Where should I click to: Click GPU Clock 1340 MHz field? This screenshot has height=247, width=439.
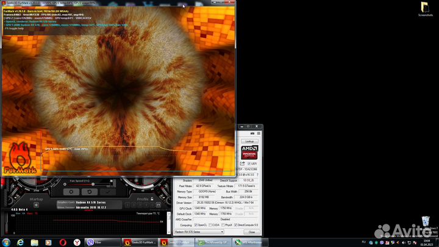pos(200,209)
